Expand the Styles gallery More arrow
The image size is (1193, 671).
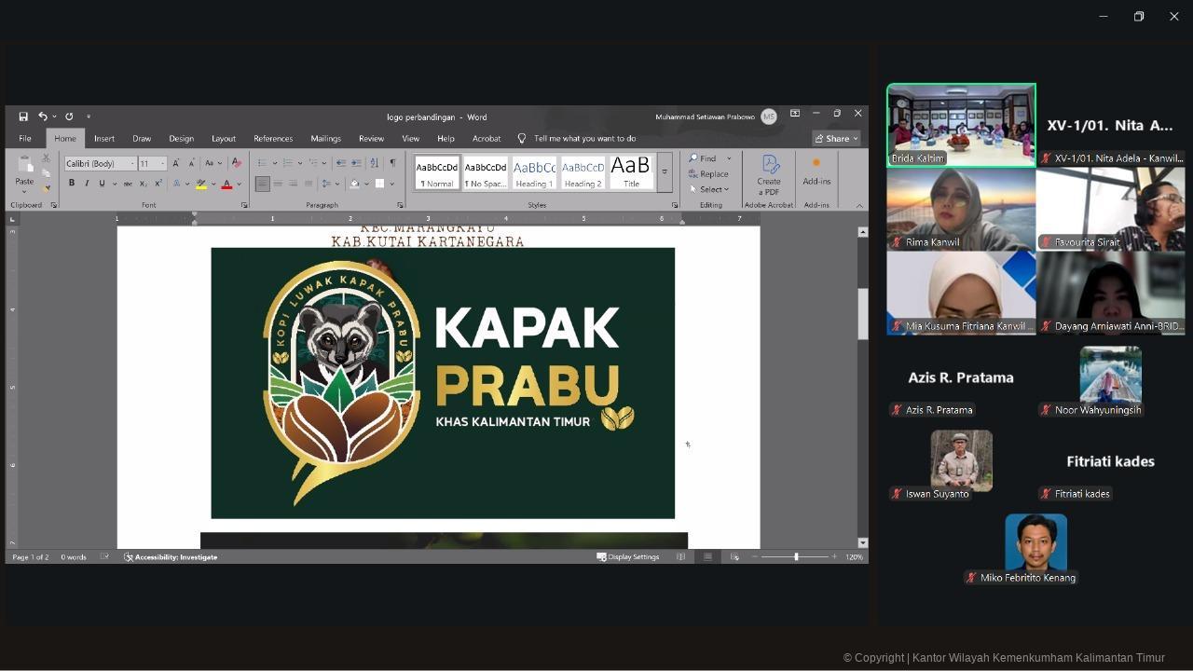pos(665,172)
